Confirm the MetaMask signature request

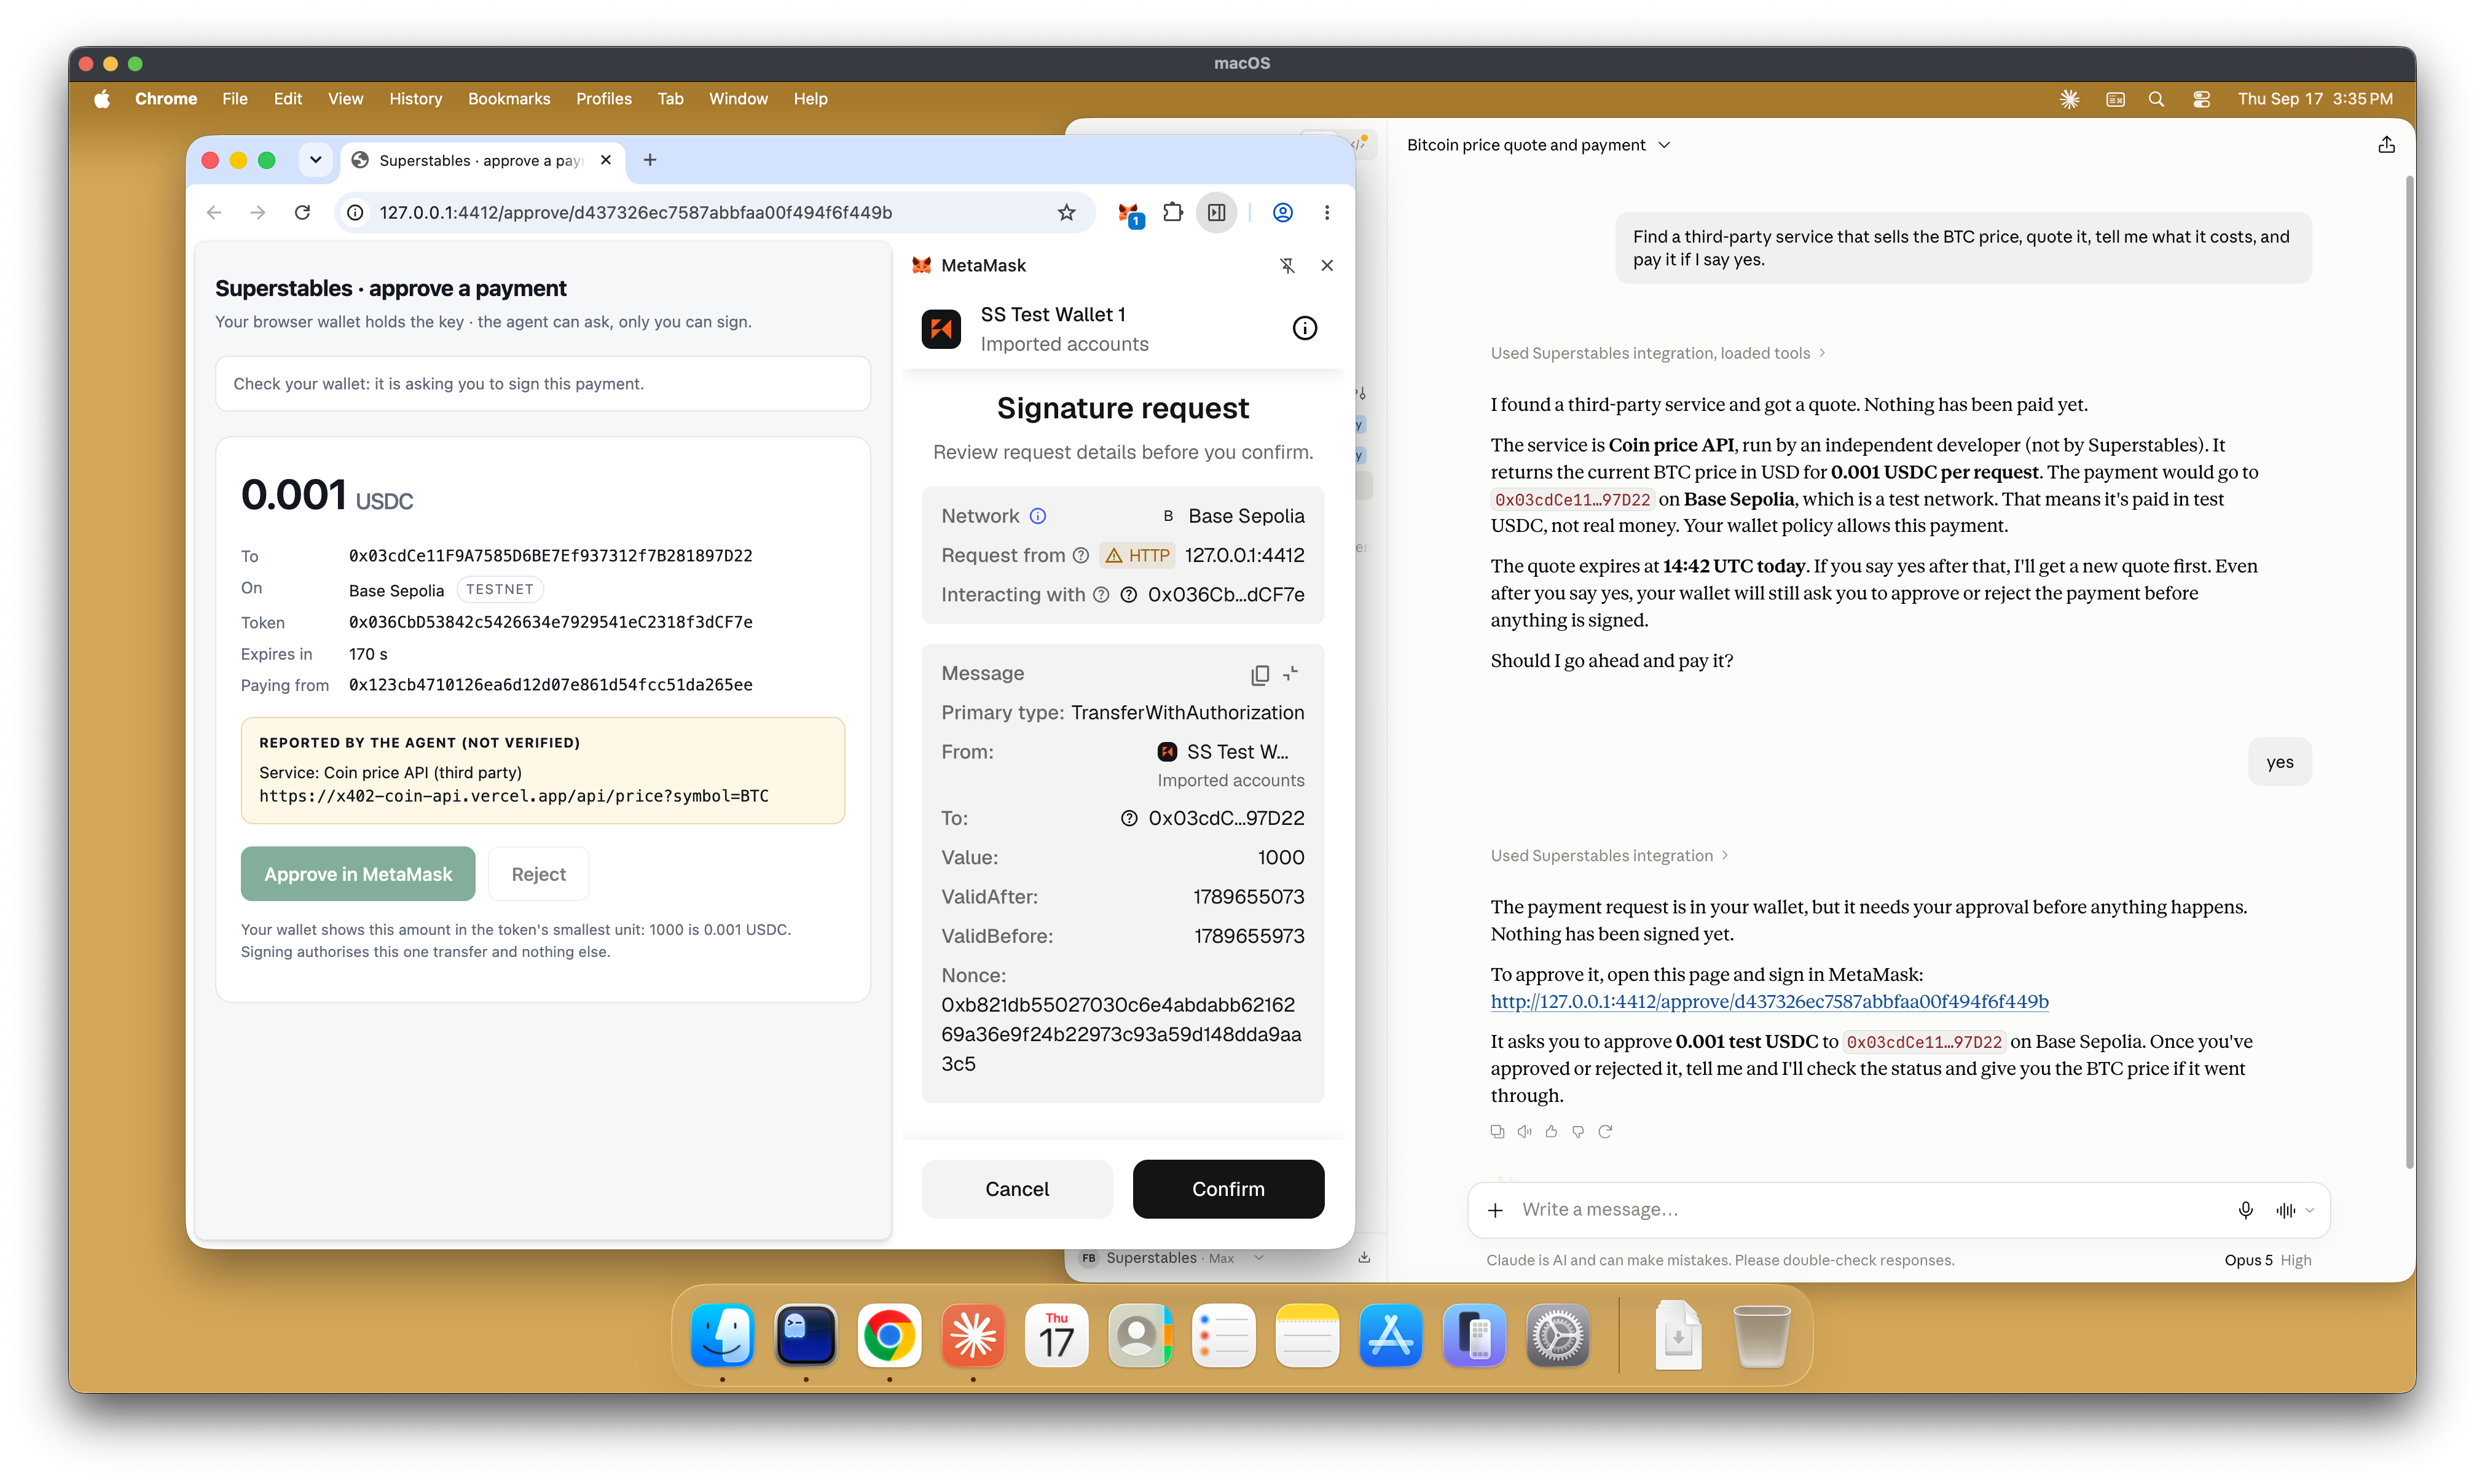[x=1228, y=1189]
